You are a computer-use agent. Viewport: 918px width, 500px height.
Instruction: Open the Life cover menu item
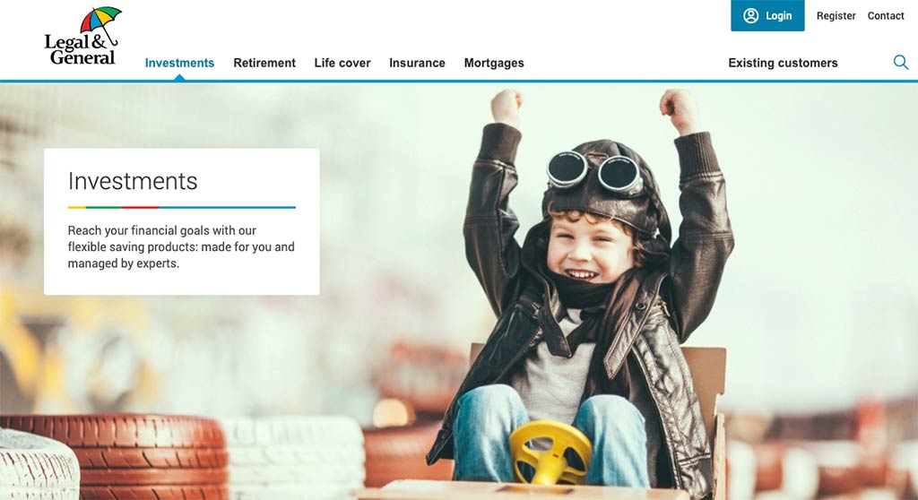click(x=342, y=63)
